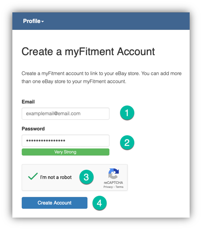Click the caret arrow beside Profile
Image resolution: width=202 pixels, height=230 pixels.
(x=42, y=22)
